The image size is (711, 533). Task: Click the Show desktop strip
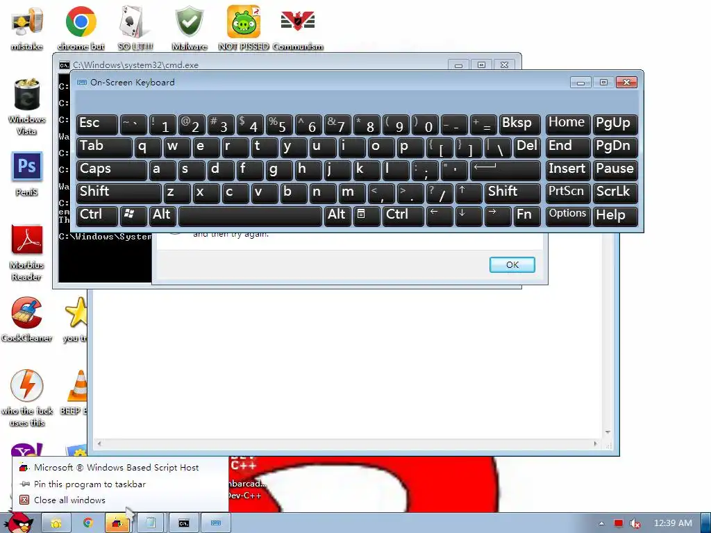click(706, 523)
